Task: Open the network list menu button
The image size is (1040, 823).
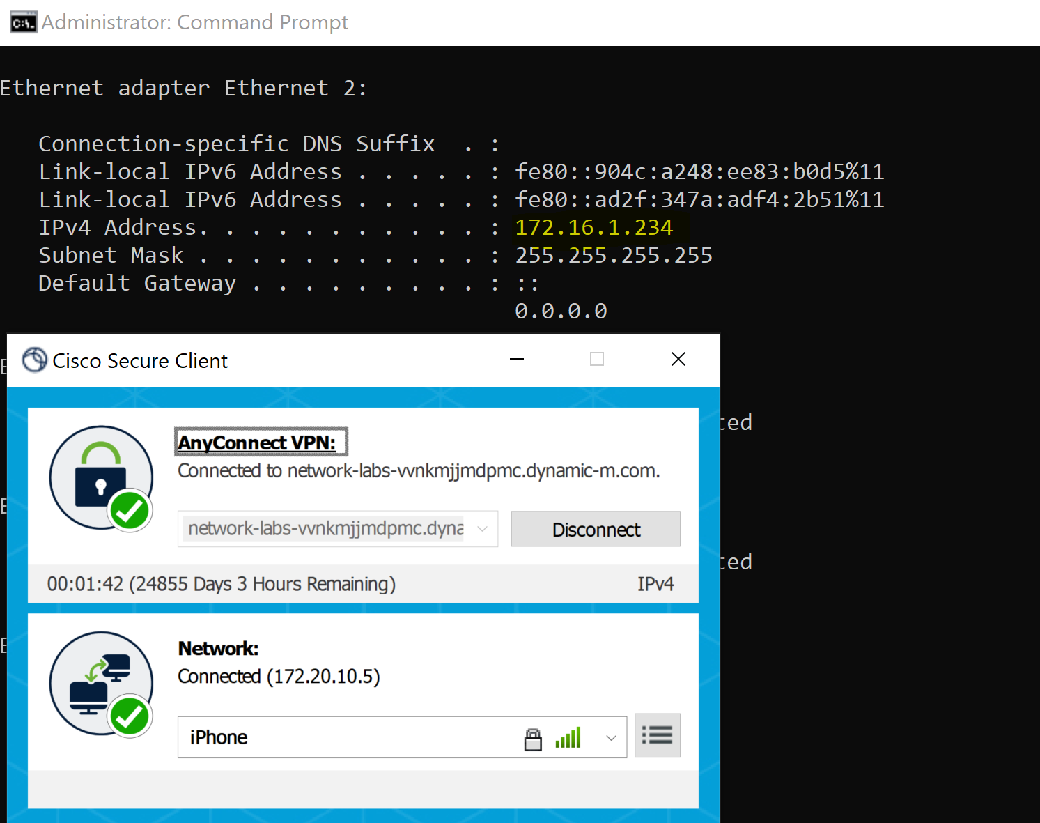Action: coord(657,735)
